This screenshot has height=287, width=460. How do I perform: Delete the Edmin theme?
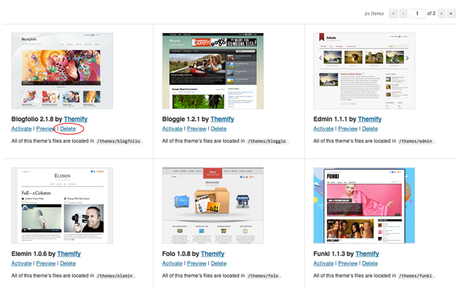coord(370,129)
